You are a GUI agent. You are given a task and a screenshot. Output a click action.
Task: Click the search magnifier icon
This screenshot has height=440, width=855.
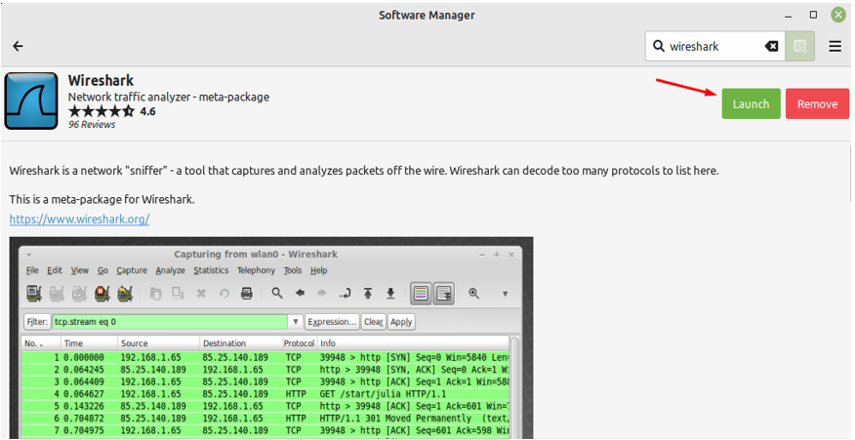click(x=659, y=47)
